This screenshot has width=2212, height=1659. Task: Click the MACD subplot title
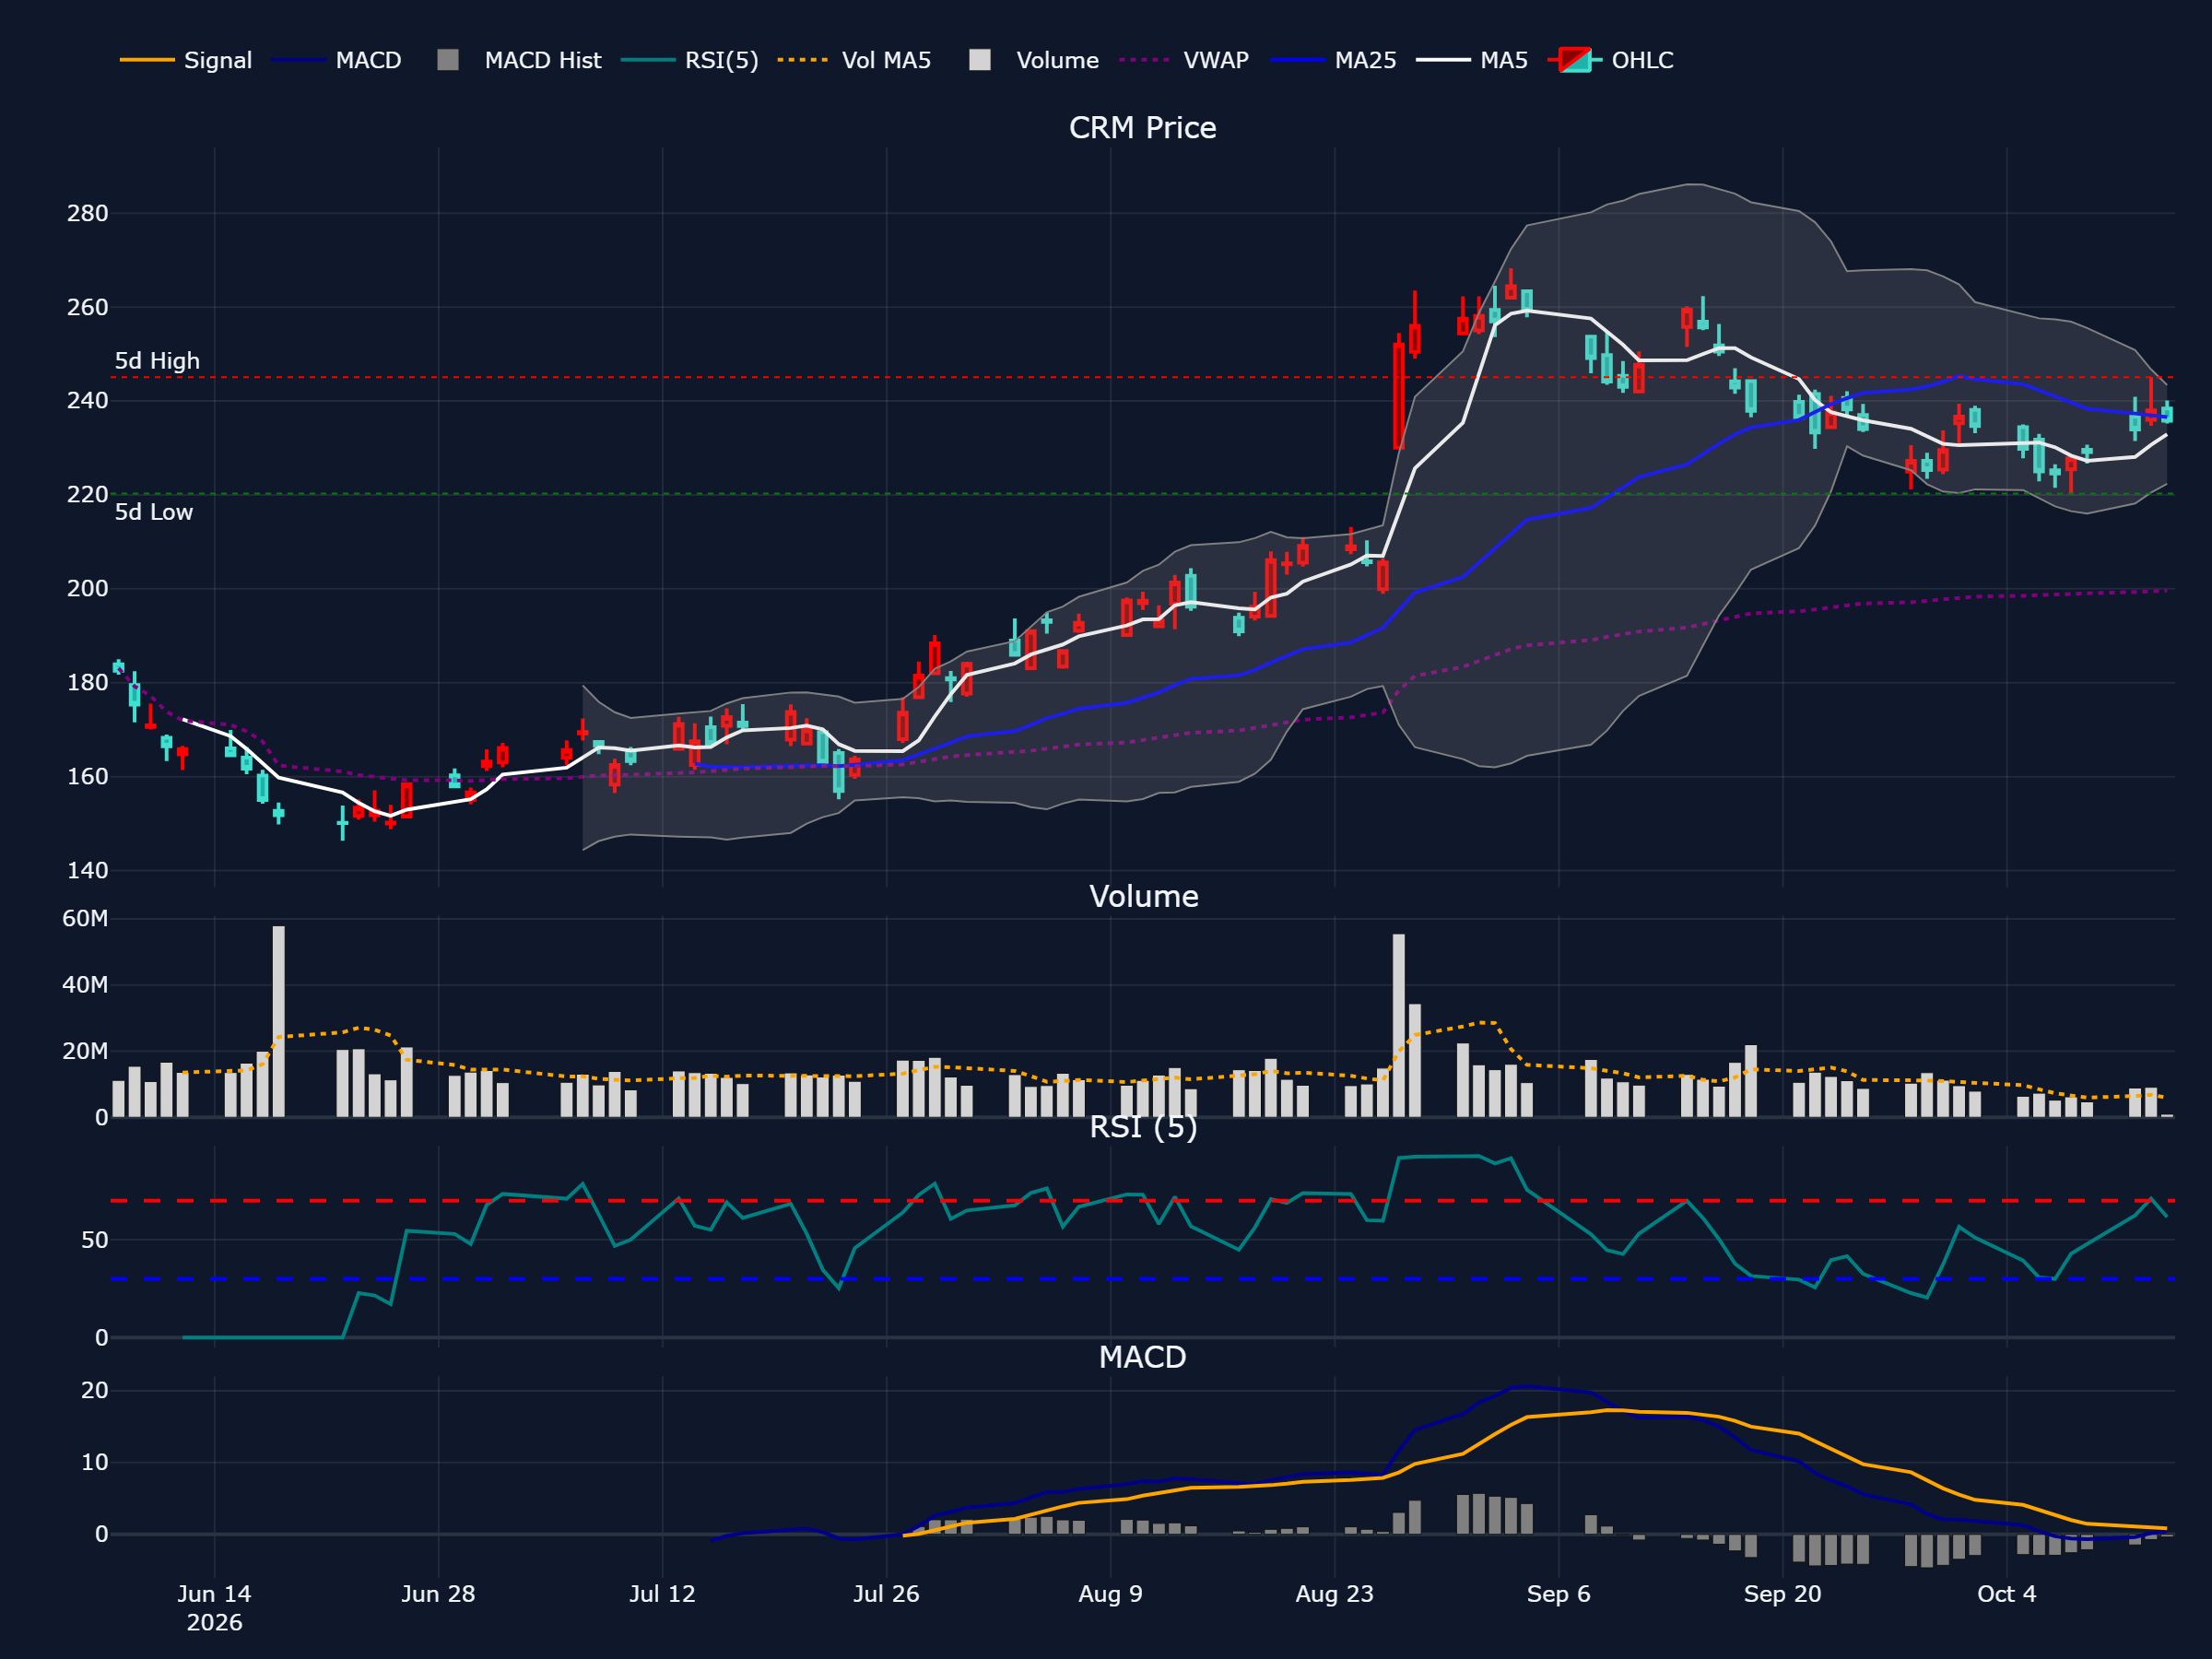tap(1142, 1357)
